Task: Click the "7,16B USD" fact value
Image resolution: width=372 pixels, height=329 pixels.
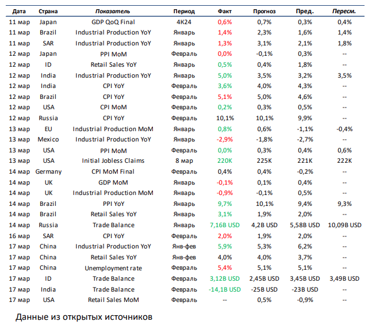Action: click(225, 225)
